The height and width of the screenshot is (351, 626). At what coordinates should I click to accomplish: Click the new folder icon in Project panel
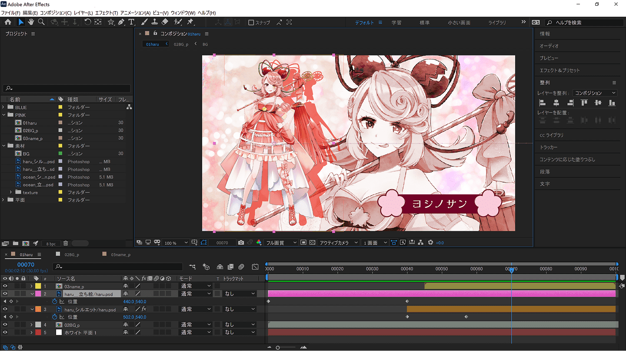click(x=16, y=243)
